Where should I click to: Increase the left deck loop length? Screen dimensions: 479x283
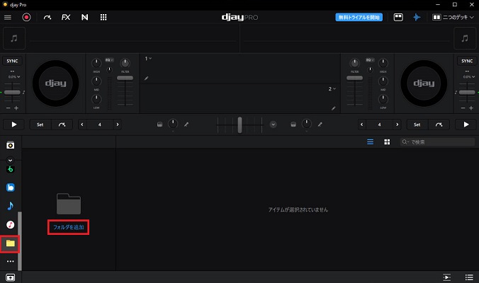click(x=118, y=125)
